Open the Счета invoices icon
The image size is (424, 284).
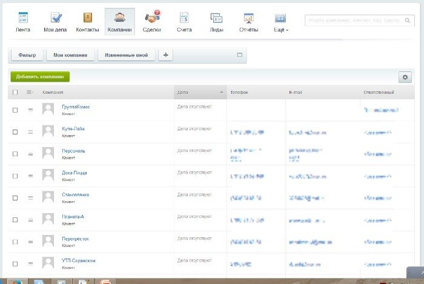pos(184,18)
